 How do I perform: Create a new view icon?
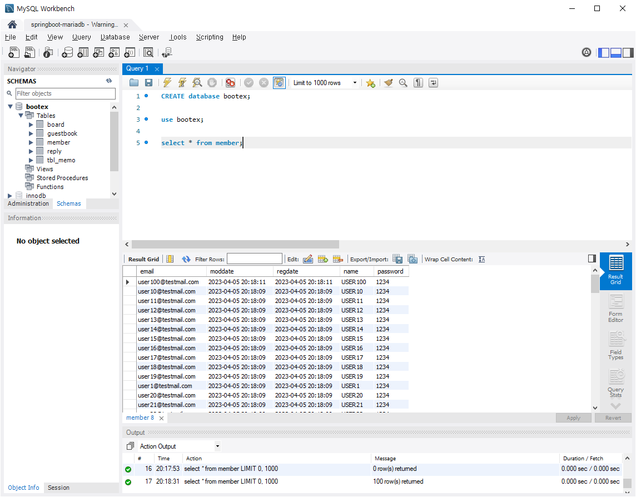[x=98, y=52]
